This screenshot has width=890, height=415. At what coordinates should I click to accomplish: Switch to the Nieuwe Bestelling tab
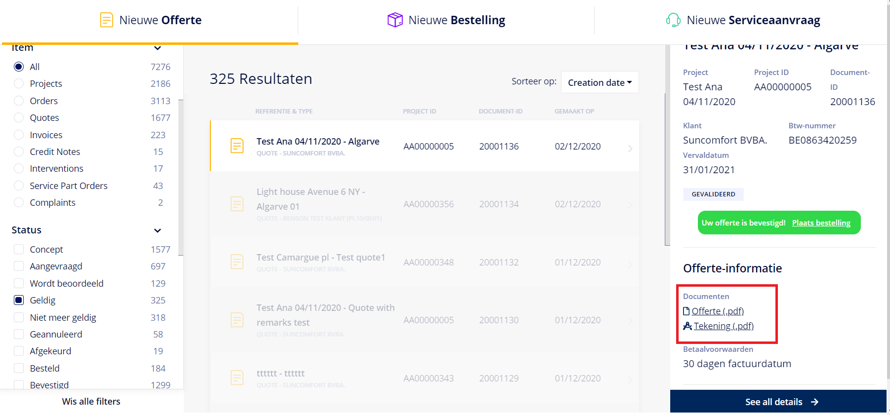click(446, 20)
